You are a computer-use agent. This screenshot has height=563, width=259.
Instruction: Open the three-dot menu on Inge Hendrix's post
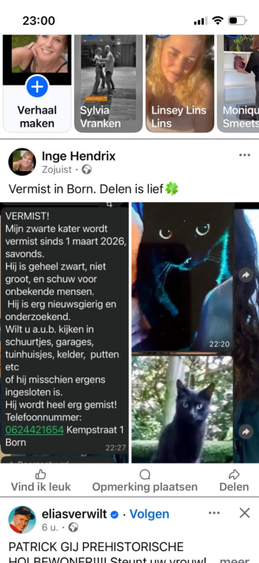point(244,155)
